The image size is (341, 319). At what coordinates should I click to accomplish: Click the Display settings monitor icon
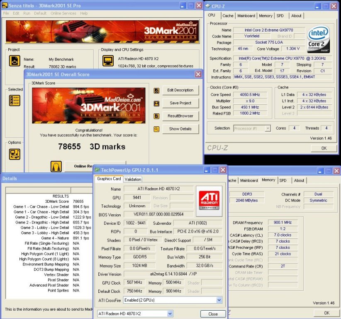(x=108, y=61)
